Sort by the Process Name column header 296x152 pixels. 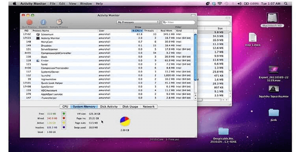(65, 30)
